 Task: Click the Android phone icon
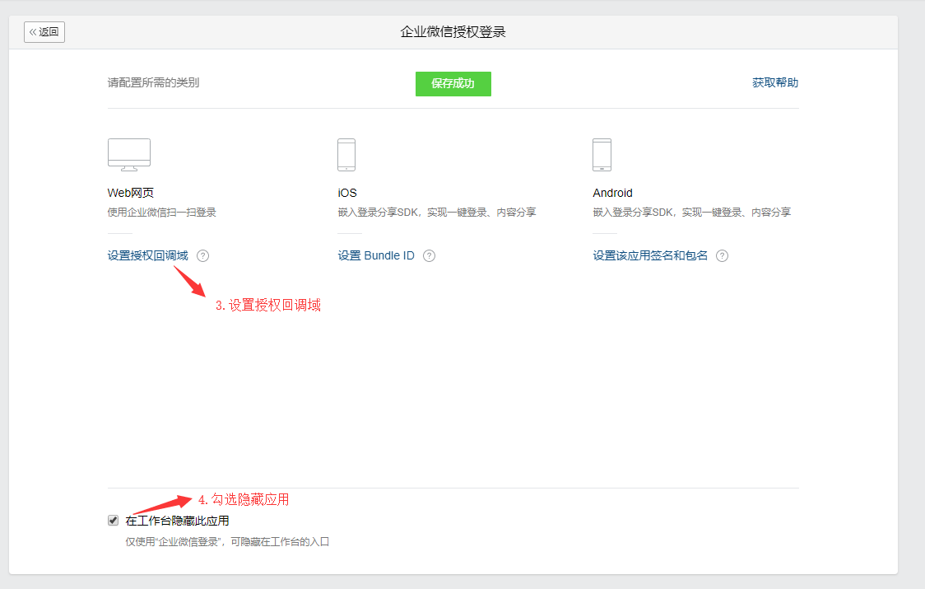click(602, 154)
